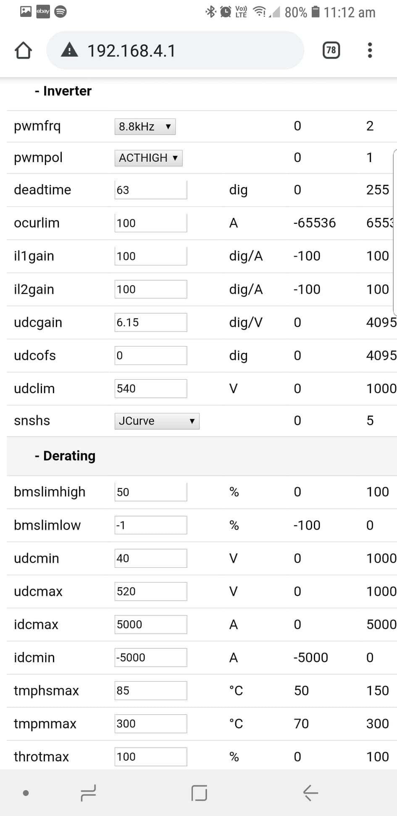Edit the tmphsmax field showing 85
Screen dimensions: 397x816
[151, 690]
